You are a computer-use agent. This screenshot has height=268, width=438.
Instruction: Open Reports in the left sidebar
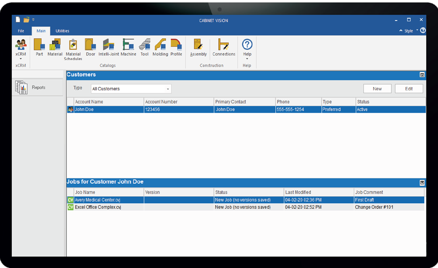(x=38, y=87)
